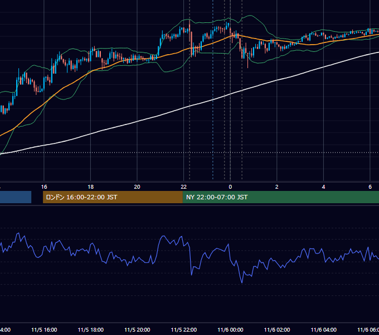Click the "11/6 02:00" date label
Image resolution: width=379 pixels, height=335 pixels.
(277, 329)
